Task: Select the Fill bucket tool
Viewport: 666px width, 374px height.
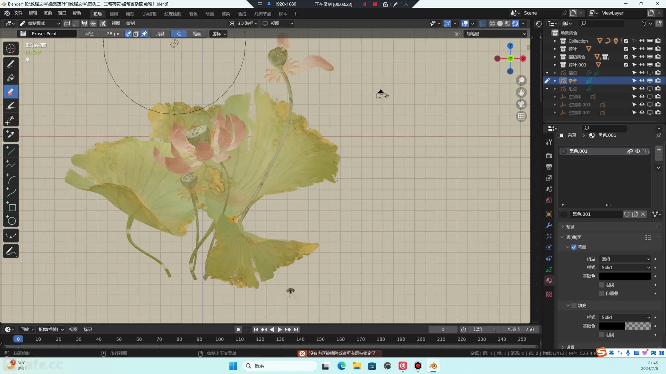Action: (x=11, y=77)
